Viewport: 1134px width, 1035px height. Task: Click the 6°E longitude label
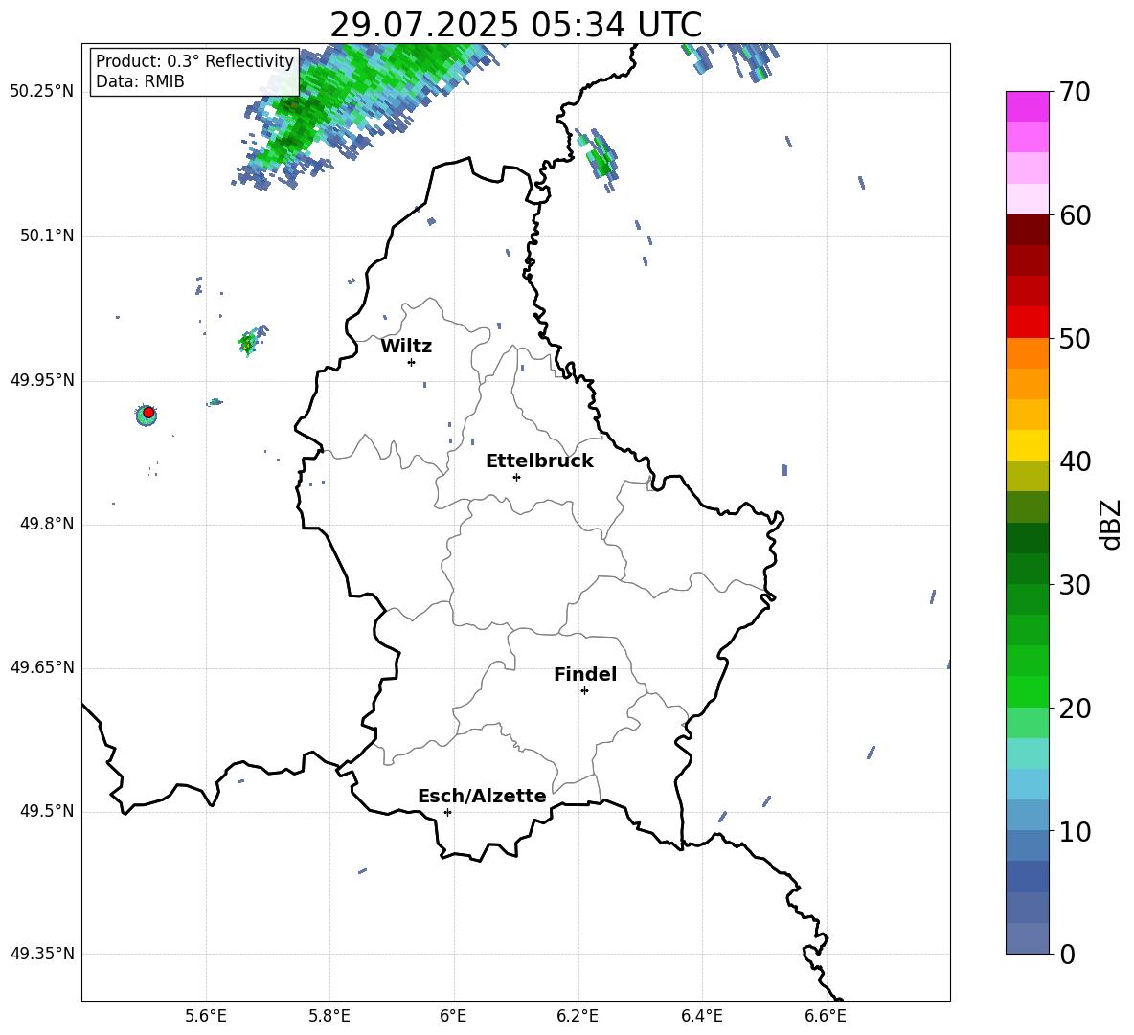[453, 1016]
